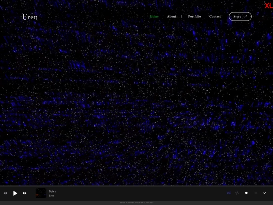Click the Eren site logo

pos(30,17)
